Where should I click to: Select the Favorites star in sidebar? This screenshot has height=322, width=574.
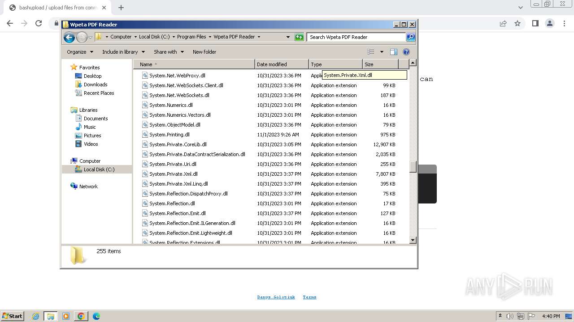[x=74, y=68]
